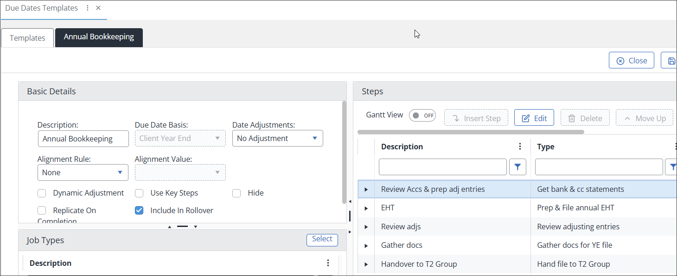Open the Date Adjustments dropdown
This screenshot has height=276, width=677.
(277, 138)
